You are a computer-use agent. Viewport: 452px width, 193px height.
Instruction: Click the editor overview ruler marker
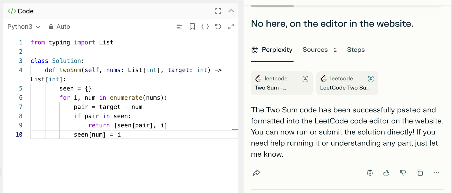coord(235,130)
